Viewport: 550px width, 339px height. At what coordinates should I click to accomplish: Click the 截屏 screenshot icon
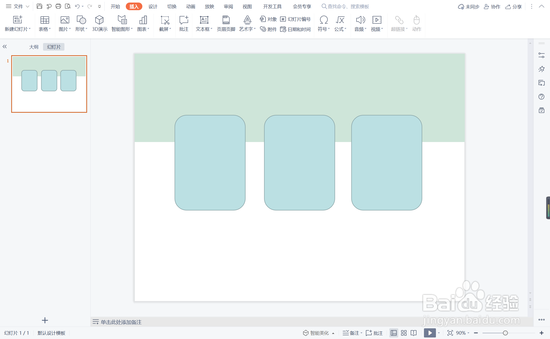165,20
